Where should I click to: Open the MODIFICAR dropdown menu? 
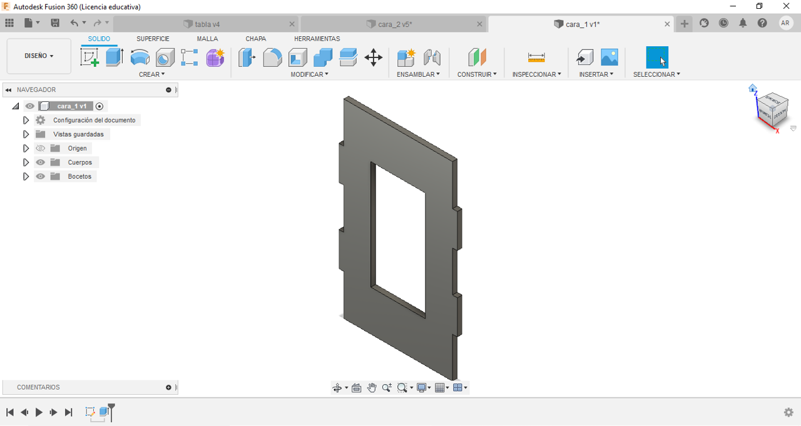click(309, 74)
